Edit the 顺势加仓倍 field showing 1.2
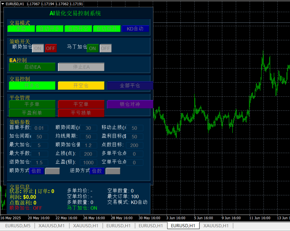 click(x=88, y=145)
